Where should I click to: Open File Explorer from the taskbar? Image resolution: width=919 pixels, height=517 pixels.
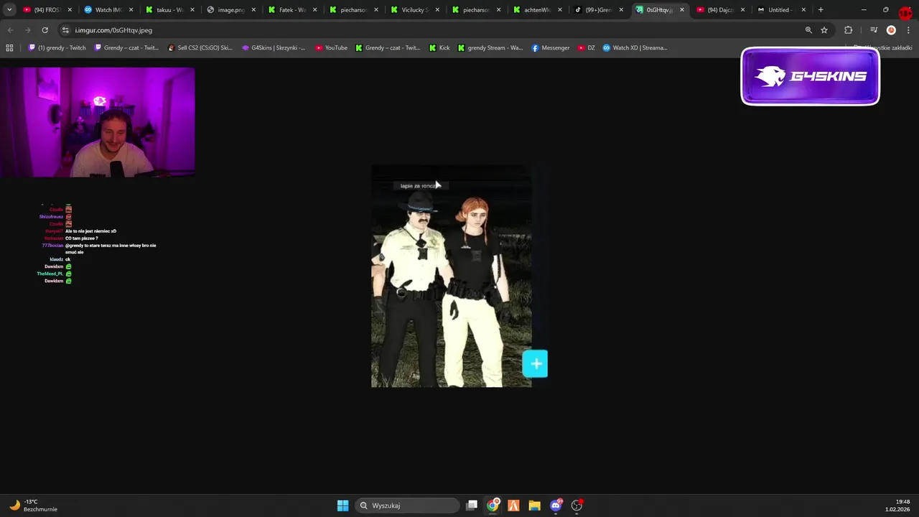click(534, 506)
